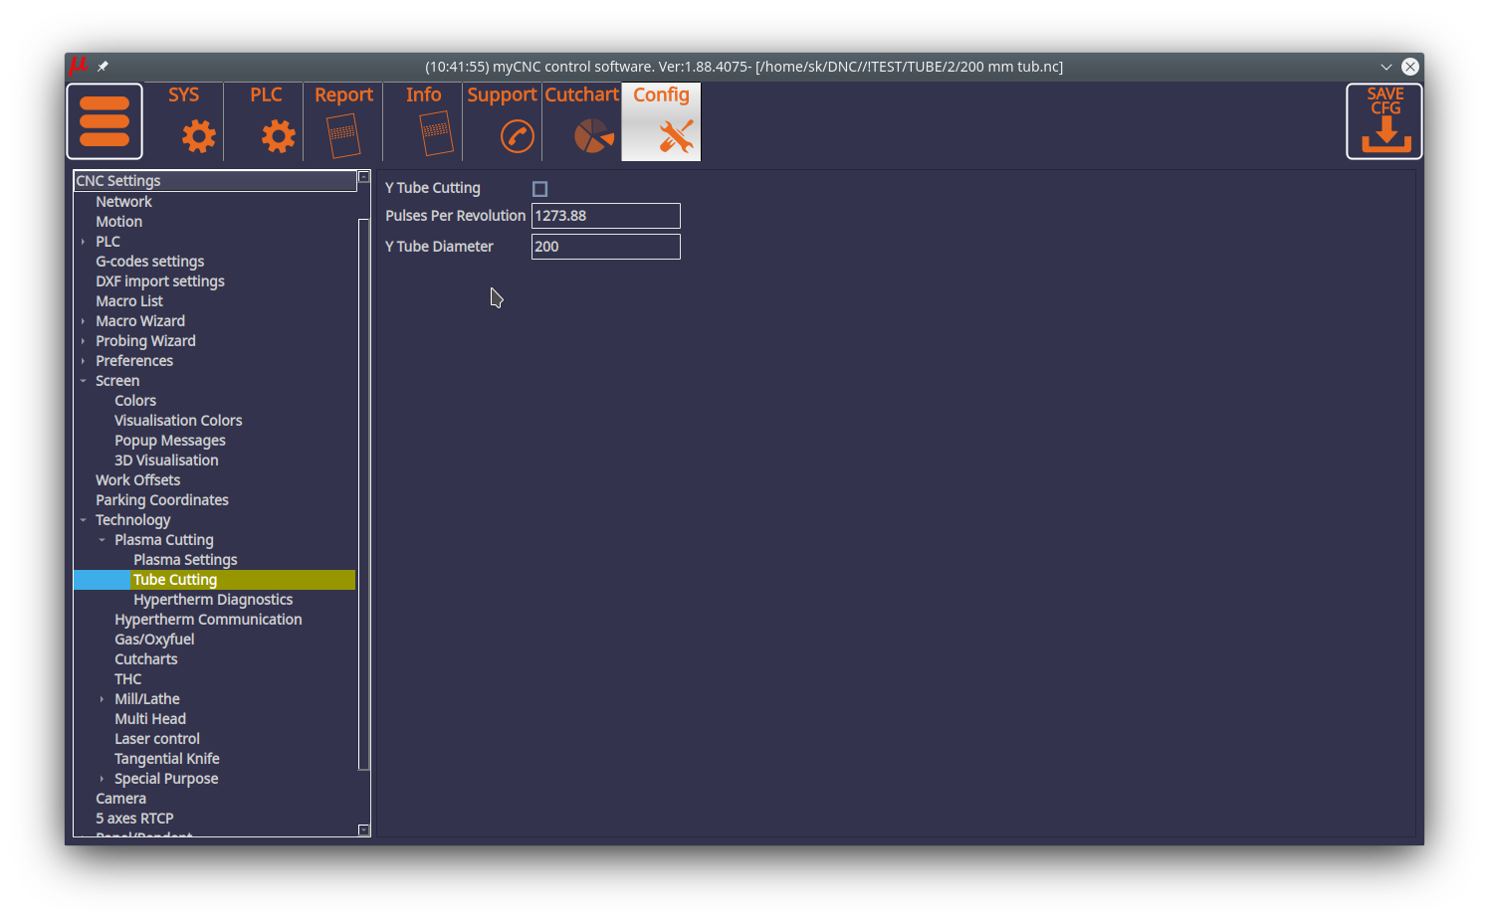Open the Cutchart pie chart icon
The width and height of the screenshot is (1489, 922).
(593, 135)
